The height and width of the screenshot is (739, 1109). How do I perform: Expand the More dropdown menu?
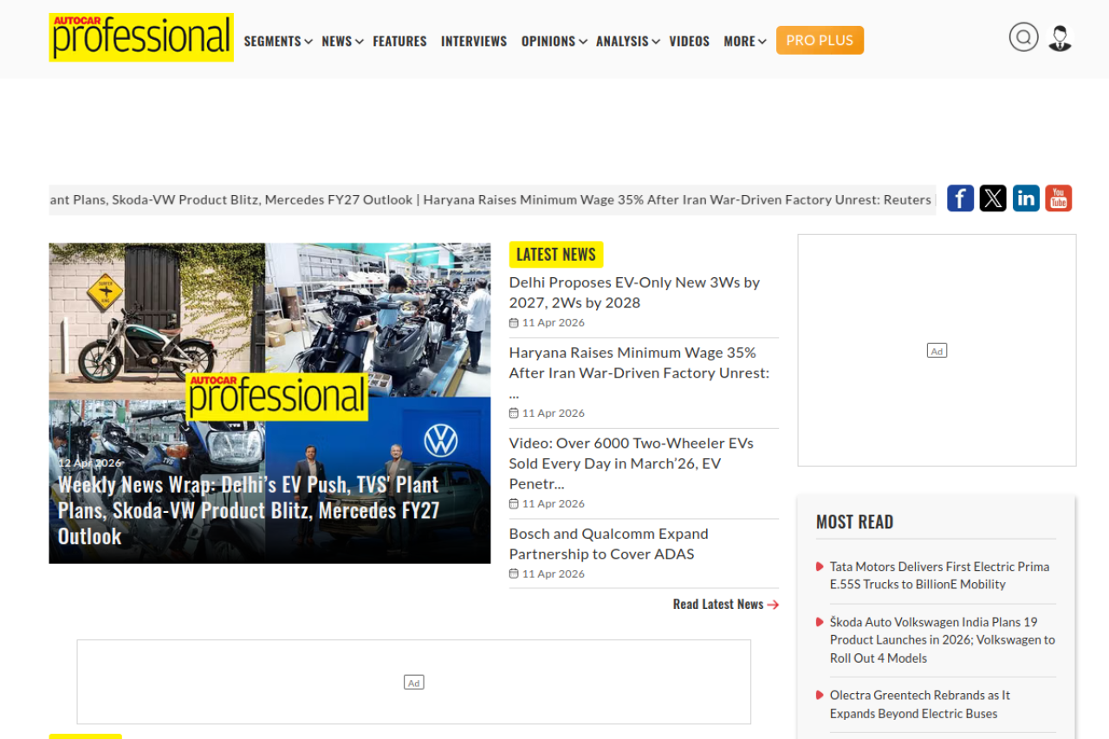(x=744, y=41)
